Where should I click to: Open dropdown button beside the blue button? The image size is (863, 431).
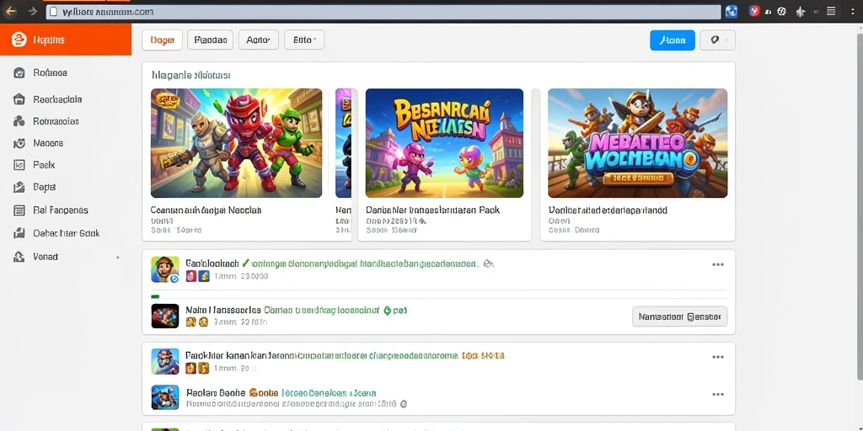click(718, 40)
